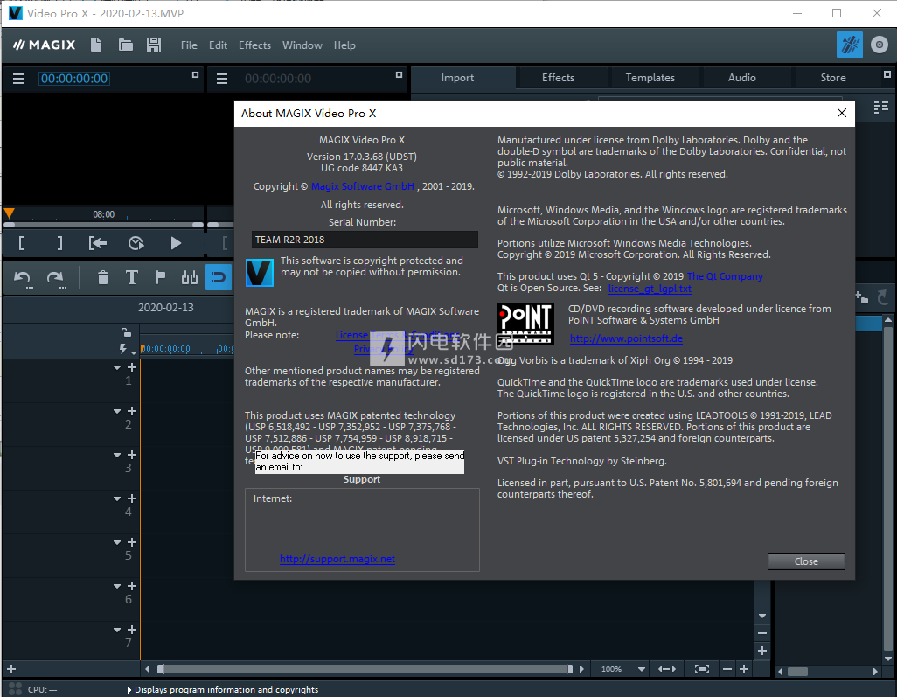Screen dimensions: 897x697
Task: Add a new track with the bottom-left plus
Action: 11,669
